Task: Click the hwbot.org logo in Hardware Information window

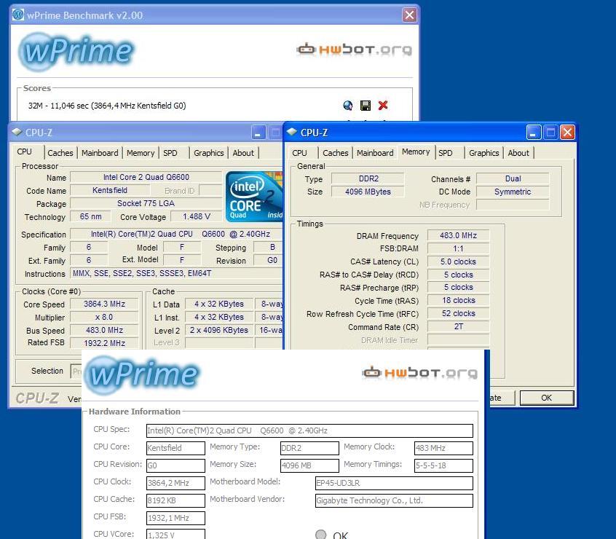Action: coord(419,372)
